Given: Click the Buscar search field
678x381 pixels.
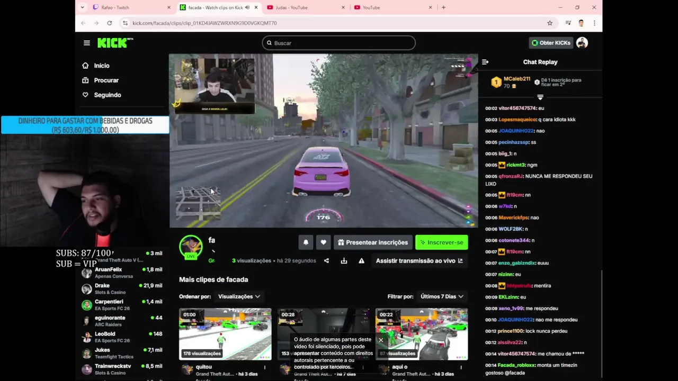Looking at the screenshot, I should [338, 43].
